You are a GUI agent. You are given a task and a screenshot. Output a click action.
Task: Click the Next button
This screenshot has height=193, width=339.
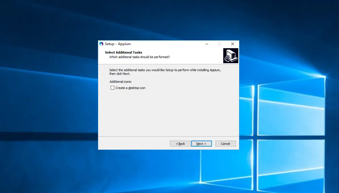(201, 144)
